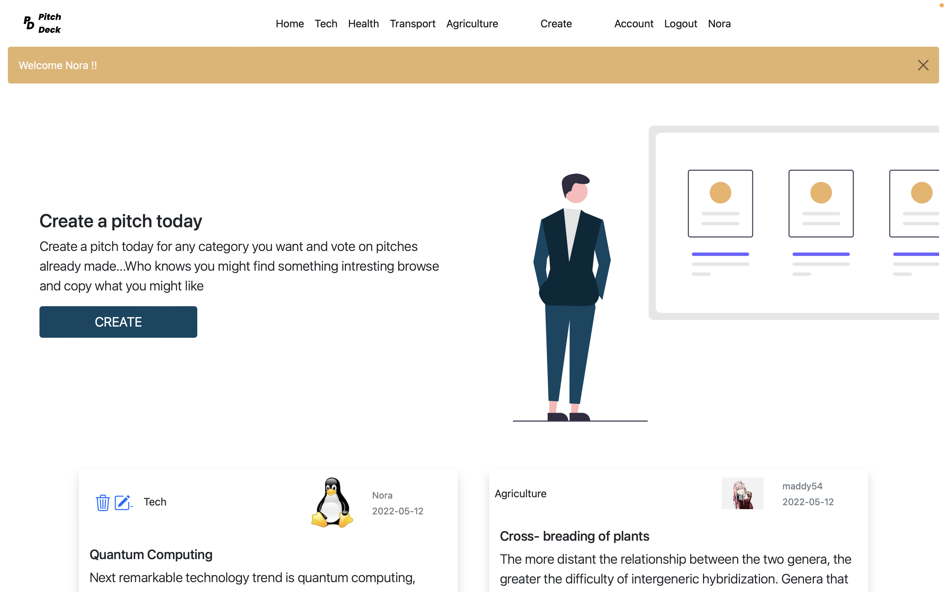
Task: Click the Pitch Deck logo
Action: coord(42,23)
